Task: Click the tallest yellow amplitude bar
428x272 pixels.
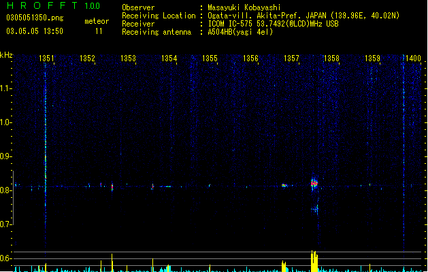Action: pyautogui.click(x=314, y=261)
